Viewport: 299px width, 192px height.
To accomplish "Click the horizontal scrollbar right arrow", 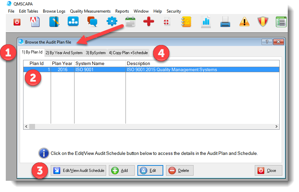I will [277, 127].
